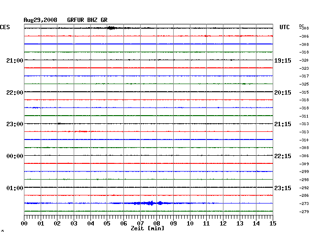Select the CES column header on left

5,27
